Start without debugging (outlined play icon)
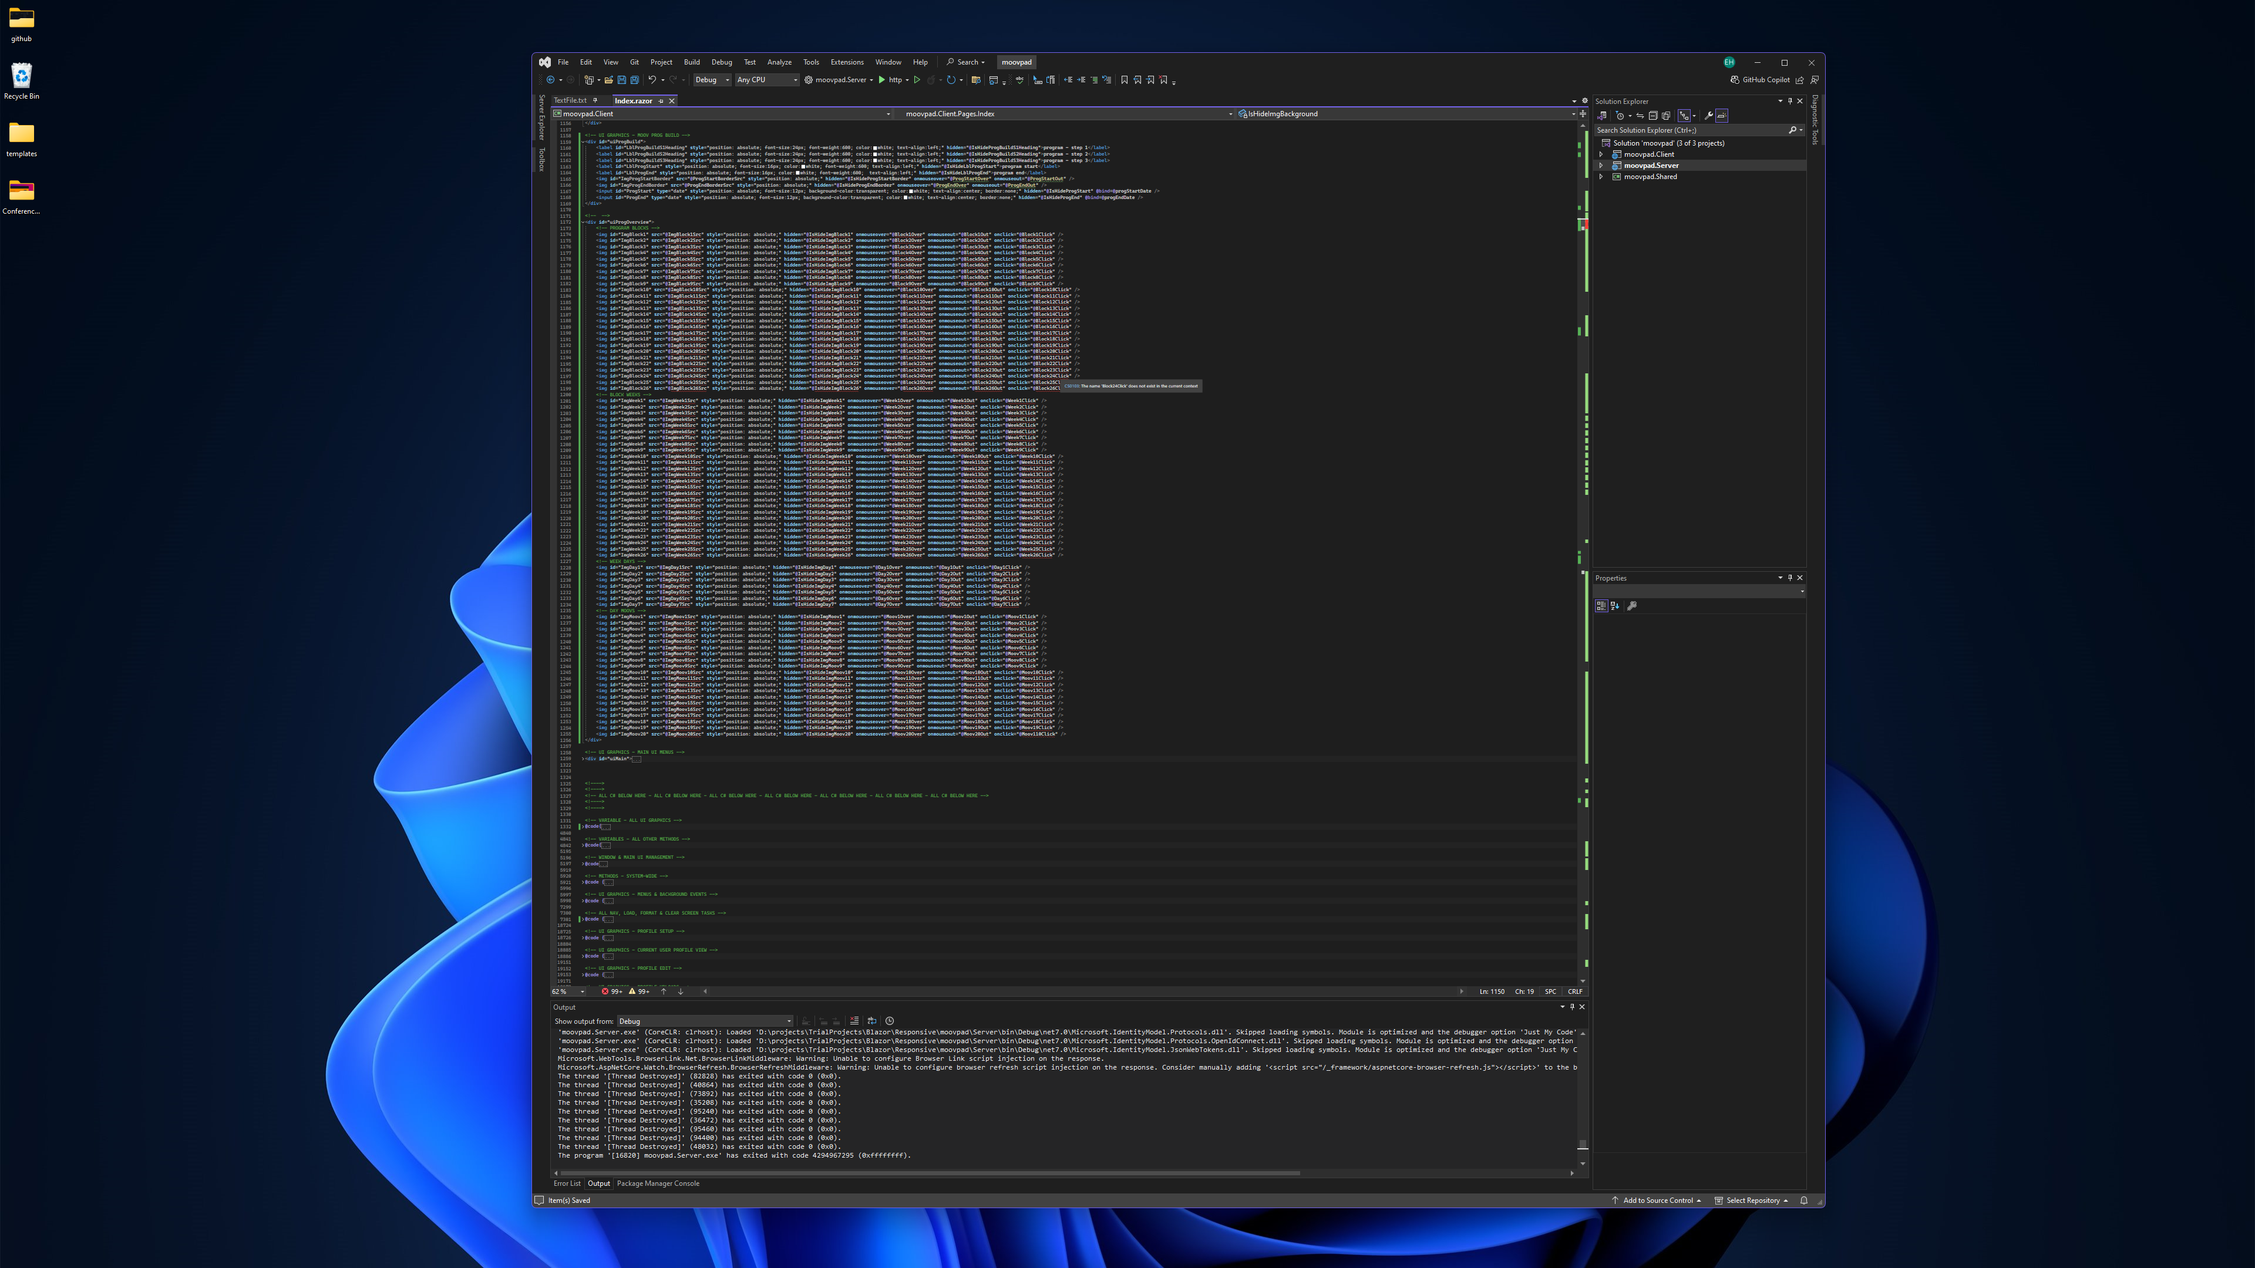Image resolution: width=2255 pixels, height=1268 pixels. (917, 80)
